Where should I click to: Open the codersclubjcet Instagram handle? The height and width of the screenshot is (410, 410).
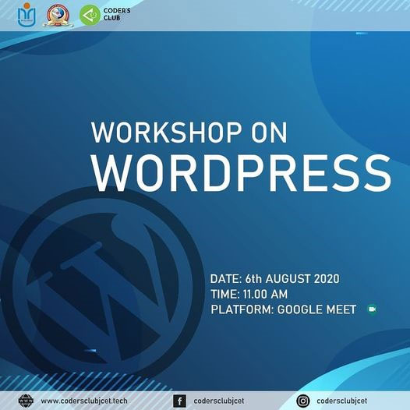click(x=341, y=401)
